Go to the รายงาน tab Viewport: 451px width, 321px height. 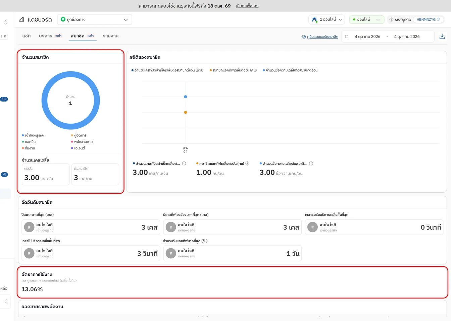click(111, 36)
